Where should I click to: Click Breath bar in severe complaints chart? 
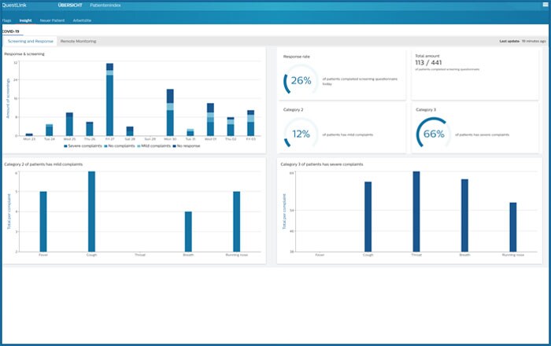pos(464,215)
